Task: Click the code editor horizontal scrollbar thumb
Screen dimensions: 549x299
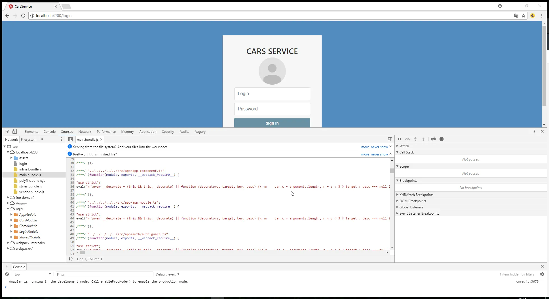Action: [x=82, y=252]
